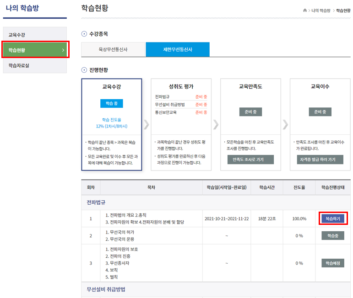Click the chevron between 교육수강 and 성취도 평가 cards
The height and width of the screenshot is (298, 353).
click(147, 124)
